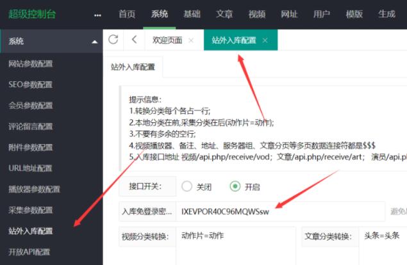Image resolution: width=407 pixels, height=265 pixels.
Task: Close the 站外入库配置 tab
Action: click(x=265, y=40)
